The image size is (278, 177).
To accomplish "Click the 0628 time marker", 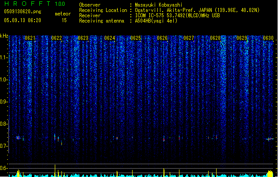I will 215,38.
